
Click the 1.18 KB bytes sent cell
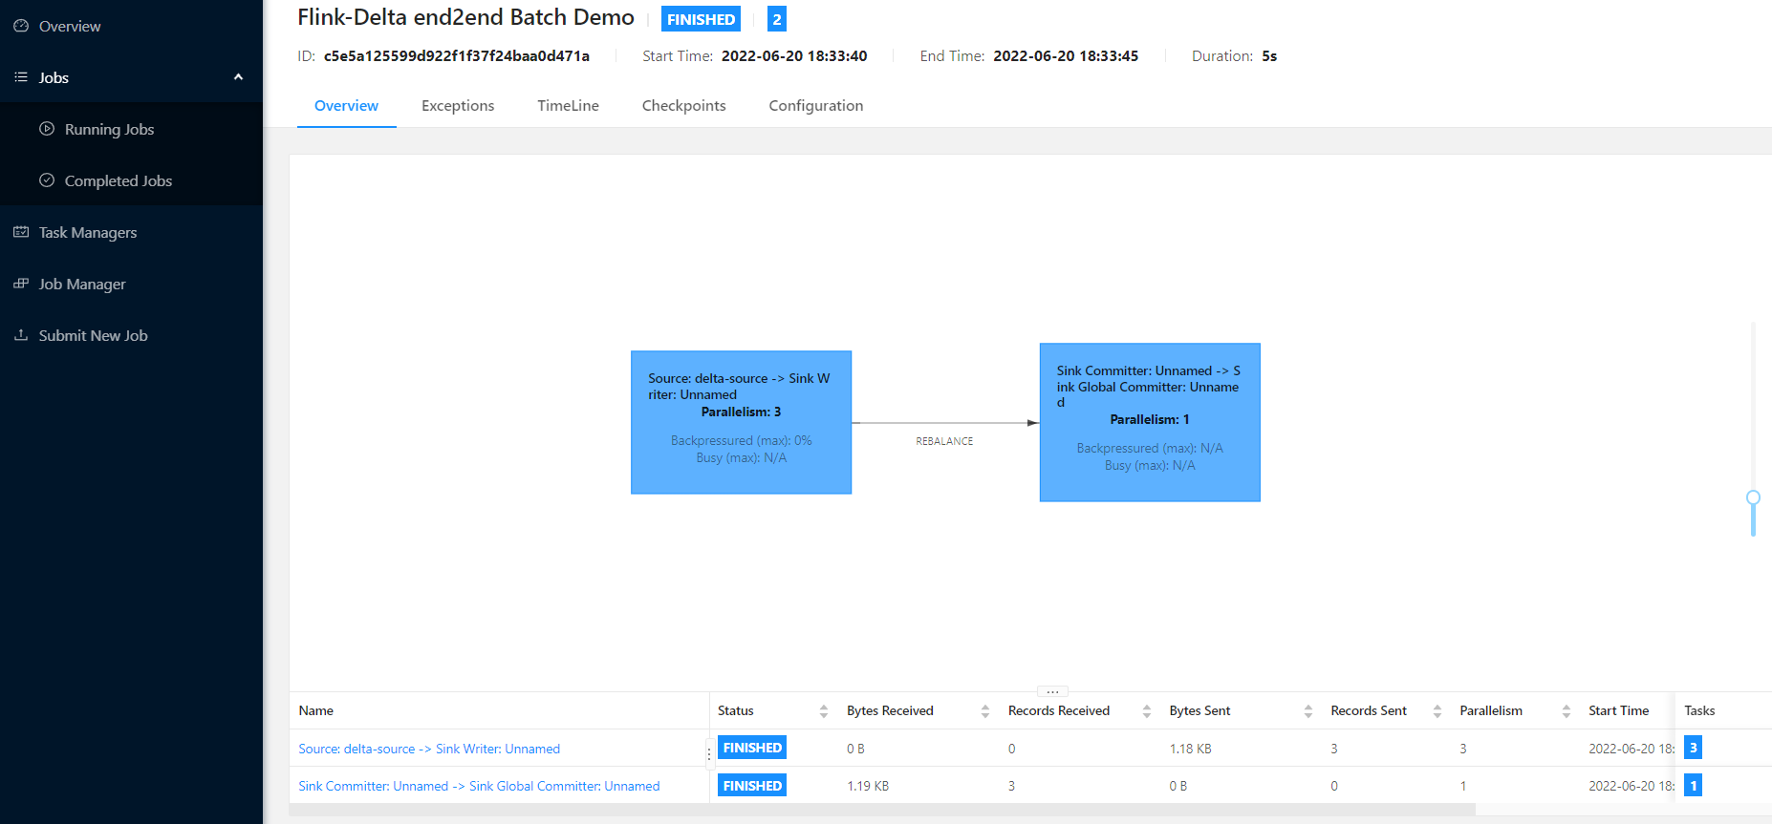1191,749
